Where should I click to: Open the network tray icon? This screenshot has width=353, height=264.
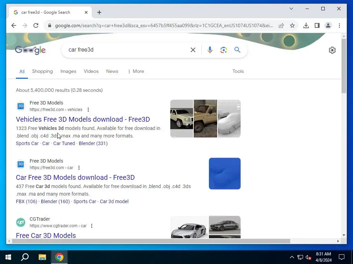coord(300,257)
